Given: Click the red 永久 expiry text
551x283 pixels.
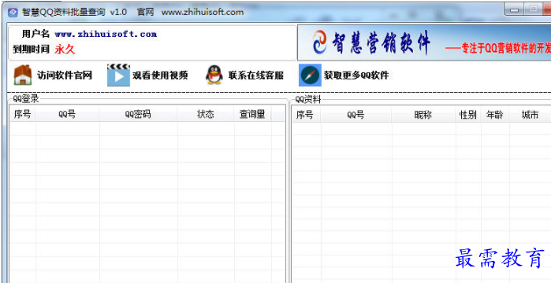Looking at the screenshot, I should tap(65, 50).
